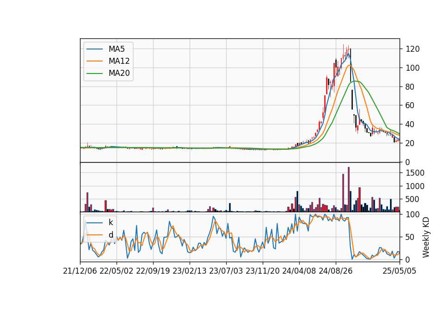
Task: Click the 50 tick on Weekly KD axis
Action: 410,237
